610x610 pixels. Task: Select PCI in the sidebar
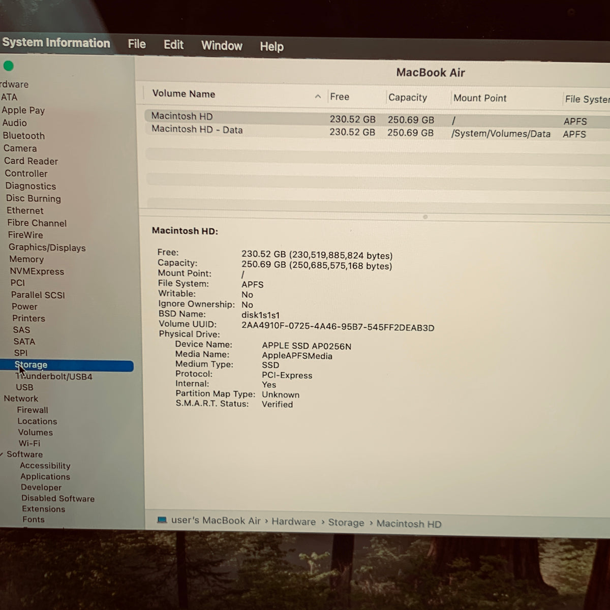click(17, 283)
